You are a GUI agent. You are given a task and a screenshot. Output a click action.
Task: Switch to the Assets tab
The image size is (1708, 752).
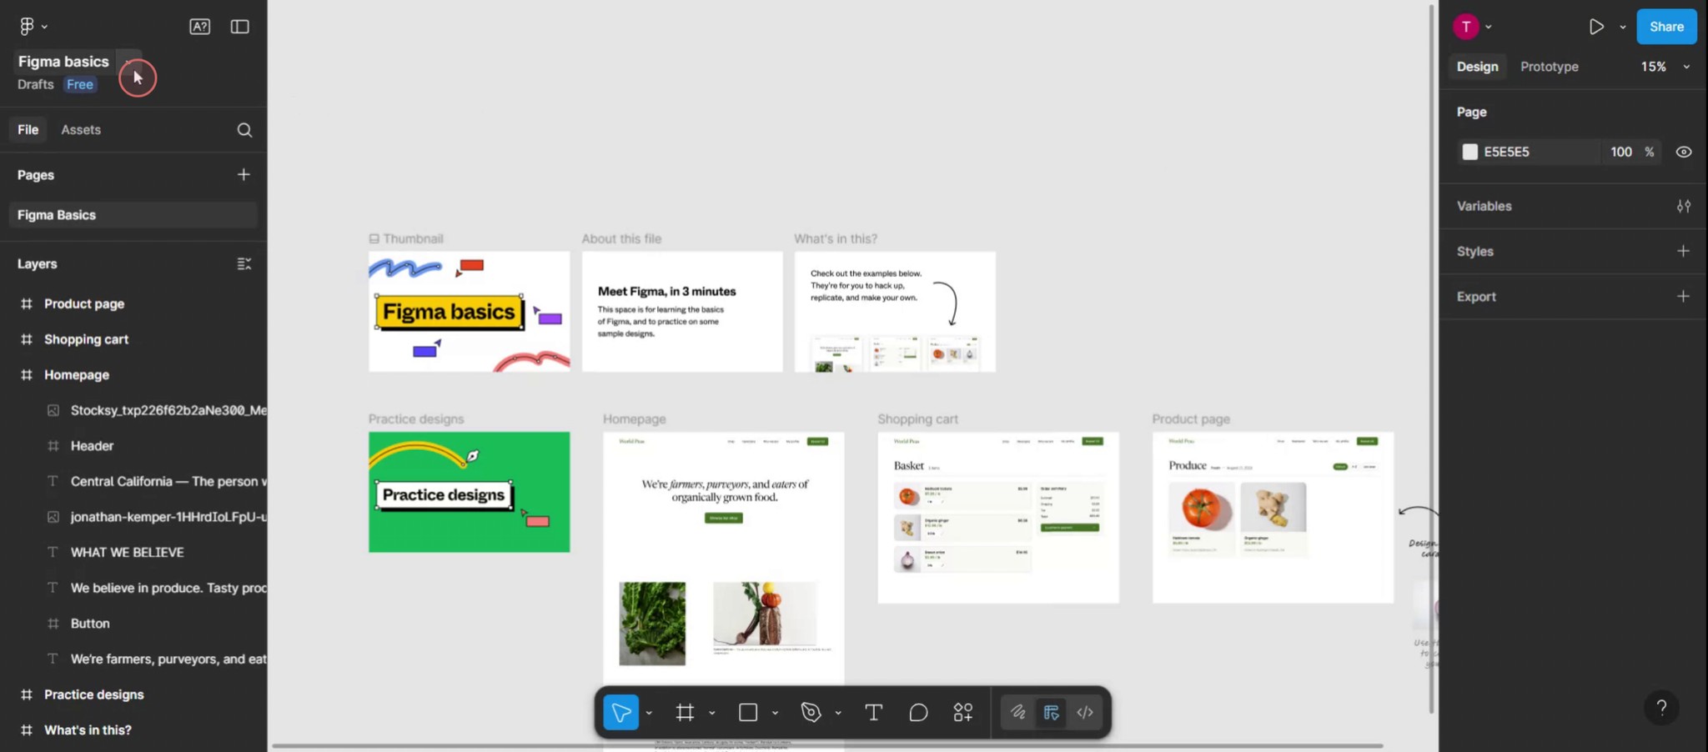(x=80, y=129)
